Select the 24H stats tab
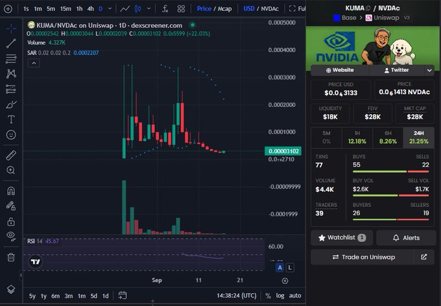 coord(419,137)
